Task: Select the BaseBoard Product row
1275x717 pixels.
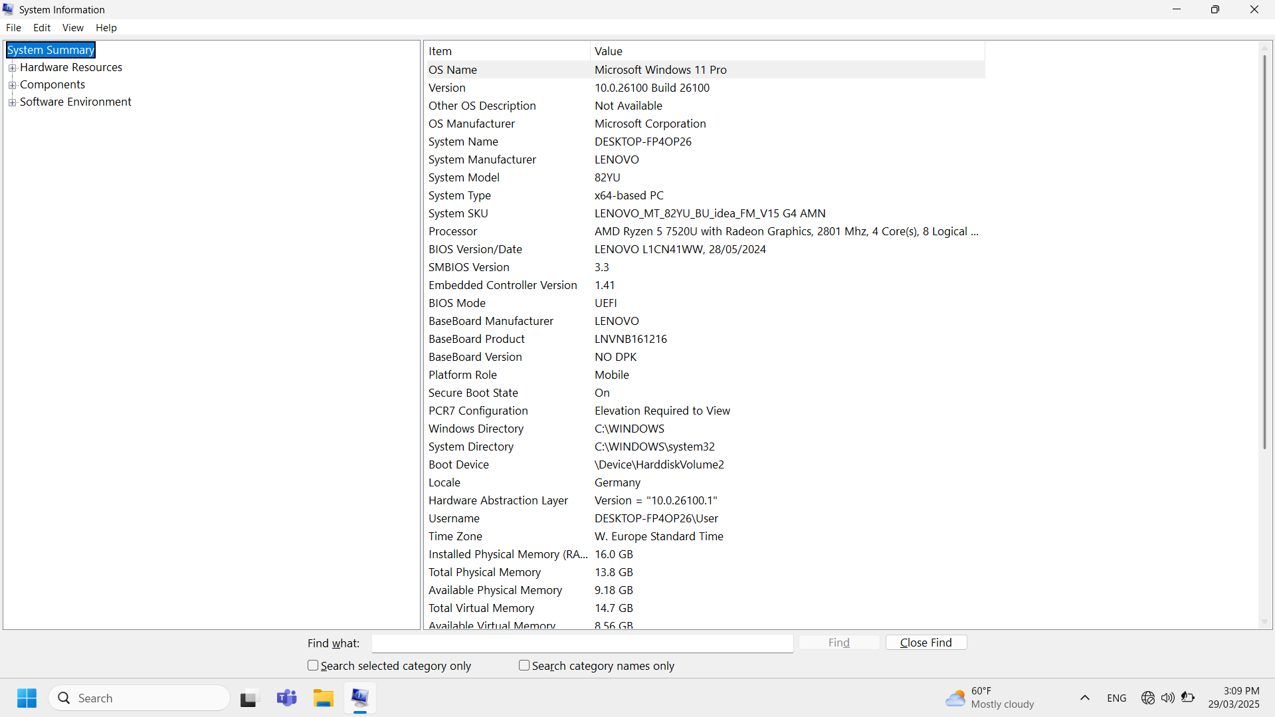Action: pyautogui.click(x=705, y=339)
